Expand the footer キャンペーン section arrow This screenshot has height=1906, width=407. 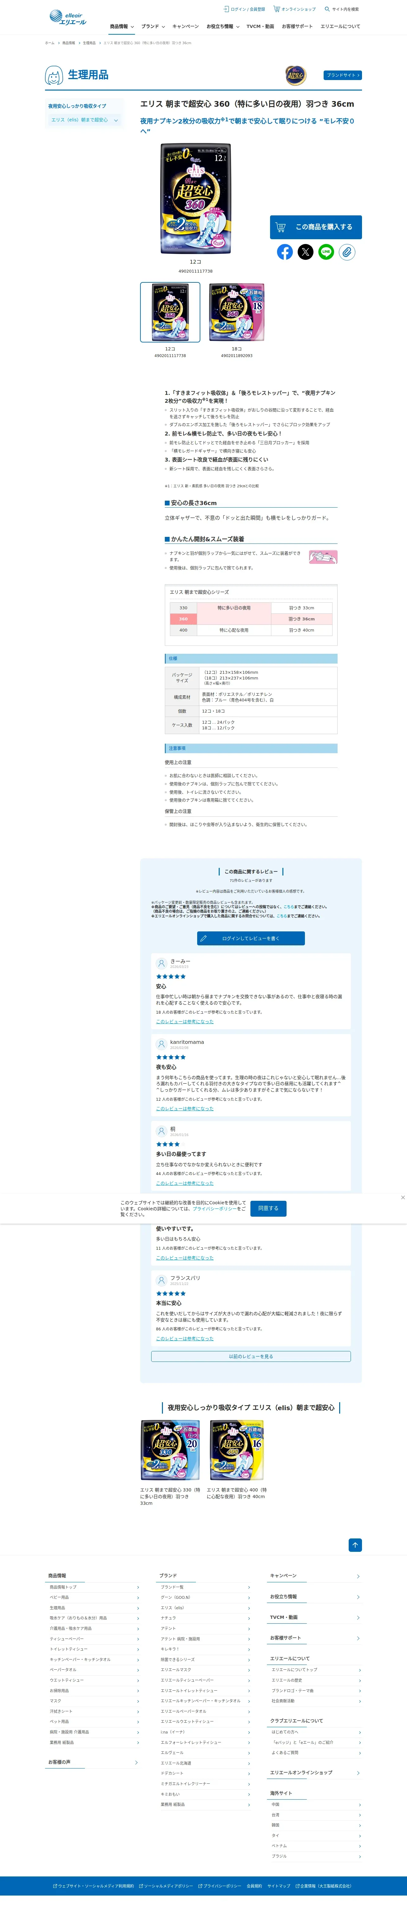pos(358,1576)
